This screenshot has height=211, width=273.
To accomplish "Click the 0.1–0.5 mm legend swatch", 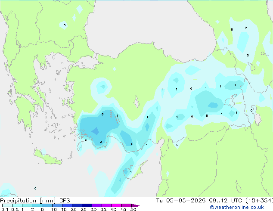I will pyautogui.click(x=7, y=205).
